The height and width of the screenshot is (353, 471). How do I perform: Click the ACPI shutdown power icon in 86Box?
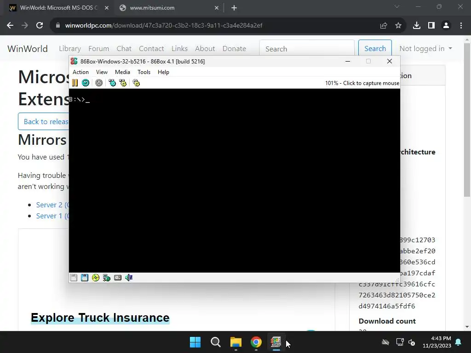pyautogui.click(x=99, y=83)
